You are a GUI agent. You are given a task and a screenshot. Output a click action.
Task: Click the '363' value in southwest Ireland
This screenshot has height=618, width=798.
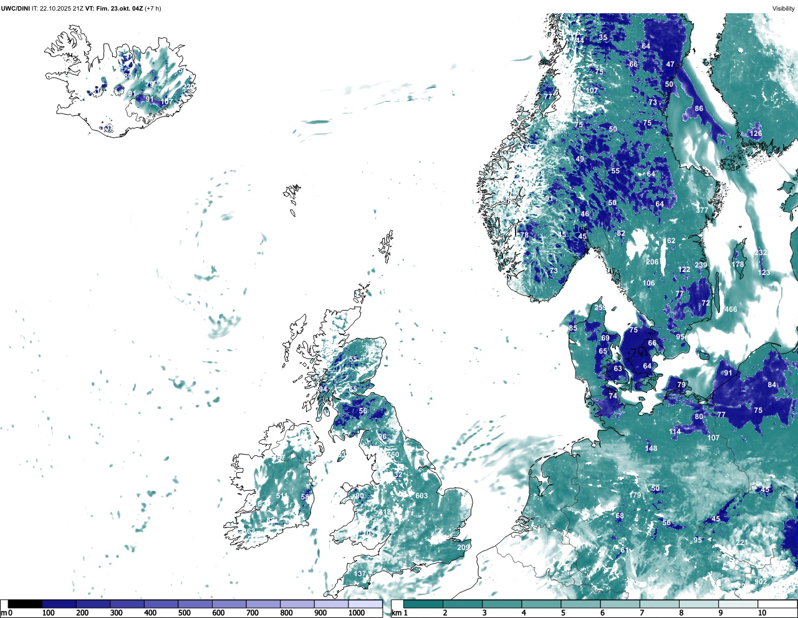pyautogui.click(x=249, y=532)
